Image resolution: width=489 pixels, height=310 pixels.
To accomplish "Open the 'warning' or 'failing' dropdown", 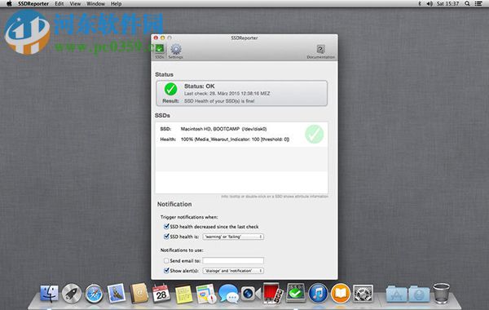I will [233, 237].
